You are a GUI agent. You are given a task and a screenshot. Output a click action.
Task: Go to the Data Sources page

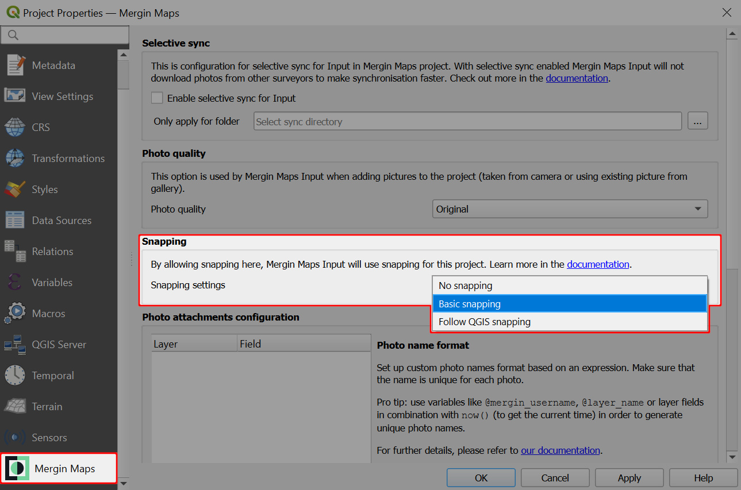59,220
